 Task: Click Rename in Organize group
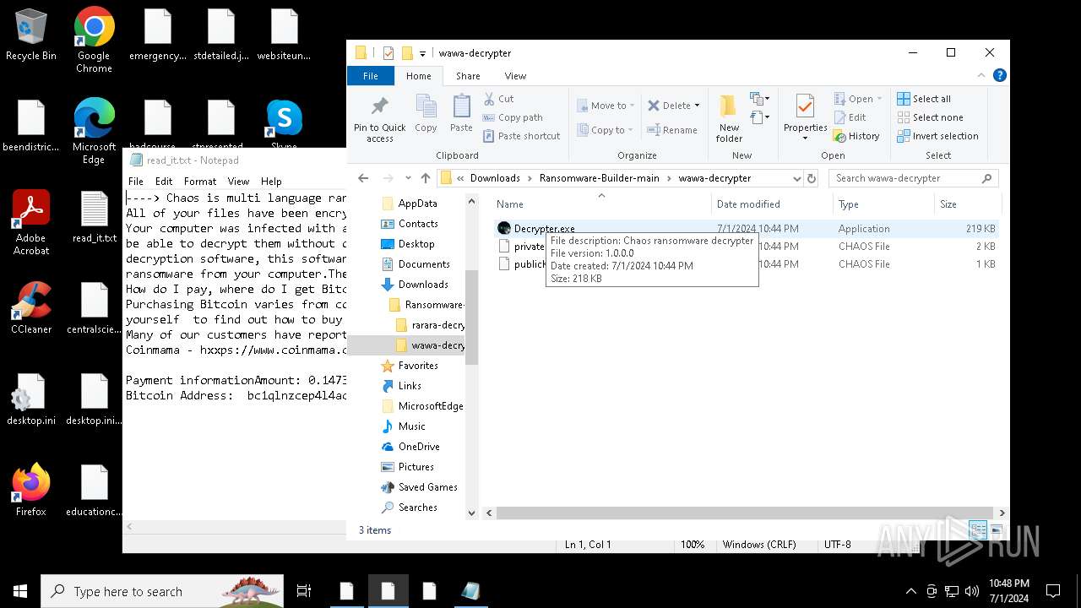click(x=672, y=130)
